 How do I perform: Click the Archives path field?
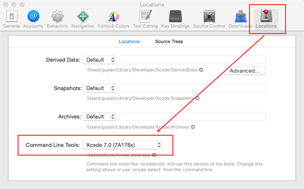click(x=192, y=116)
